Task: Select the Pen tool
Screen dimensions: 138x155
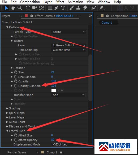Action: tap(57, 8)
